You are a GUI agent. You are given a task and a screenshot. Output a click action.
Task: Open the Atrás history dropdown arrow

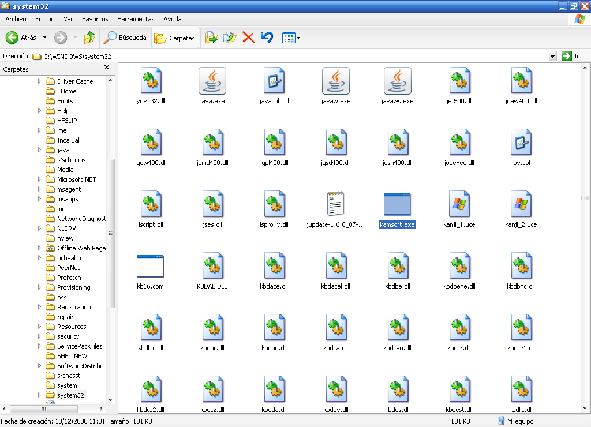[44, 38]
